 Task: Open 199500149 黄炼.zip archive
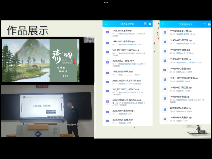point(180,50)
